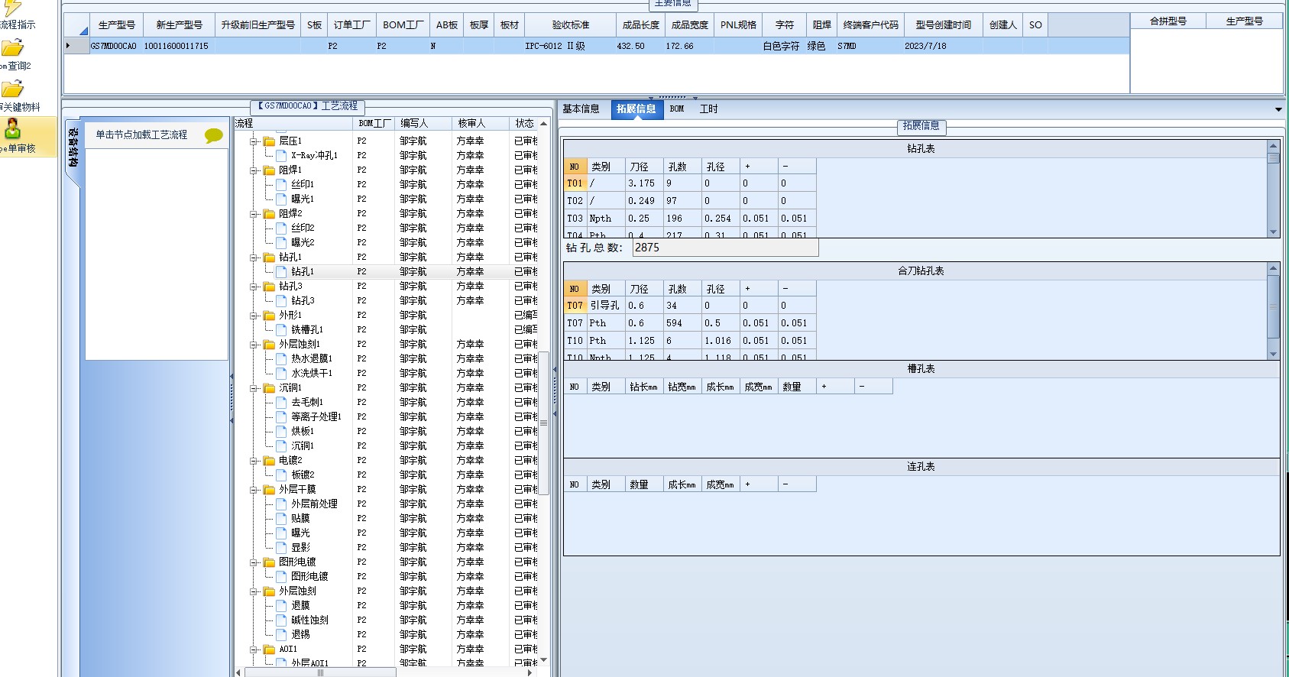This screenshot has height=677, width=1289.
Task: Click the 阻焊1 folder icon
Action: (x=269, y=170)
